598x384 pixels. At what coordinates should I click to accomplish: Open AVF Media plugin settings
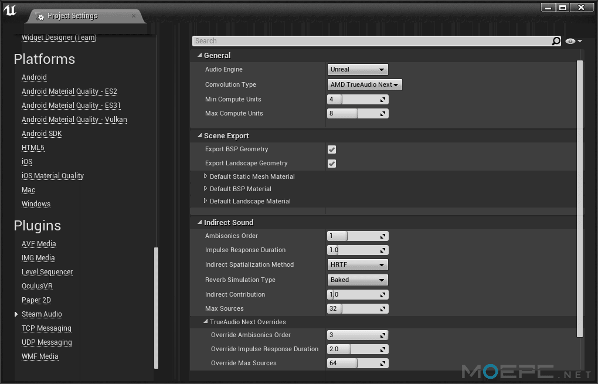click(x=39, y=244)
